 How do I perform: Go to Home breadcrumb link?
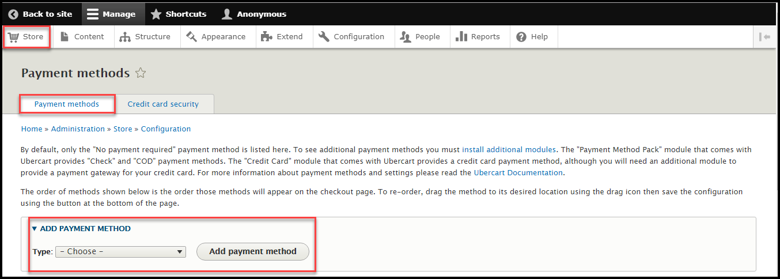pos(32,129)
